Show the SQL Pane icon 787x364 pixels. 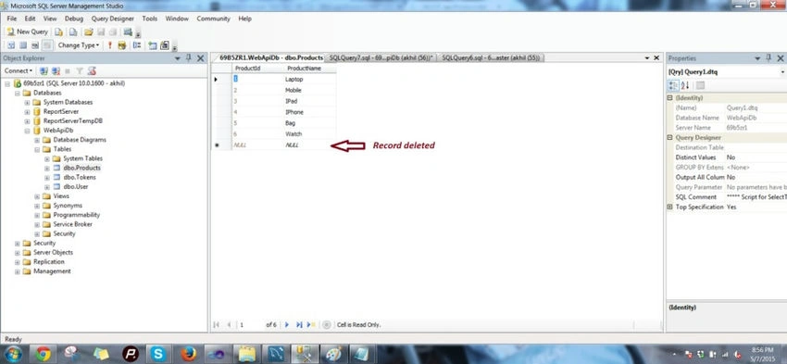(34, 45)
